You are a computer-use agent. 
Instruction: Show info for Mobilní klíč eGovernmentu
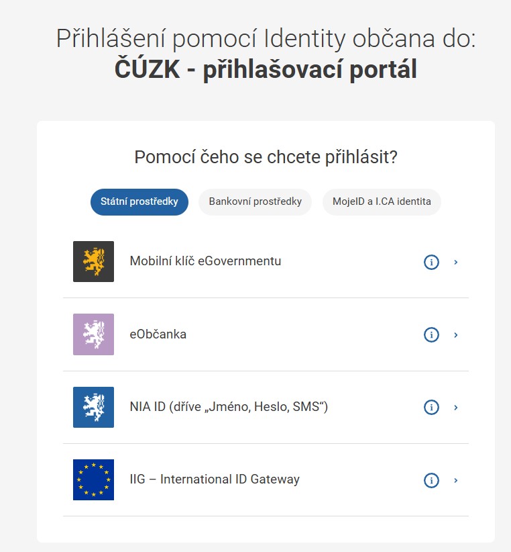tap(431, 262)
